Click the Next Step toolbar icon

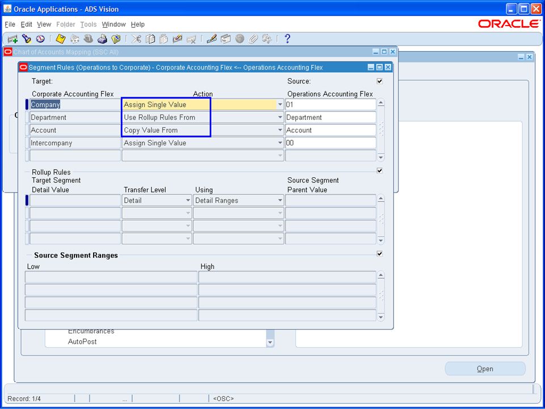tap(74, 39)
